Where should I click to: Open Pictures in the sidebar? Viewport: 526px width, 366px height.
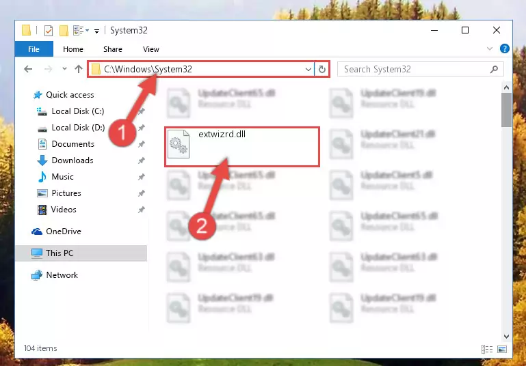(x=66, y=193)
